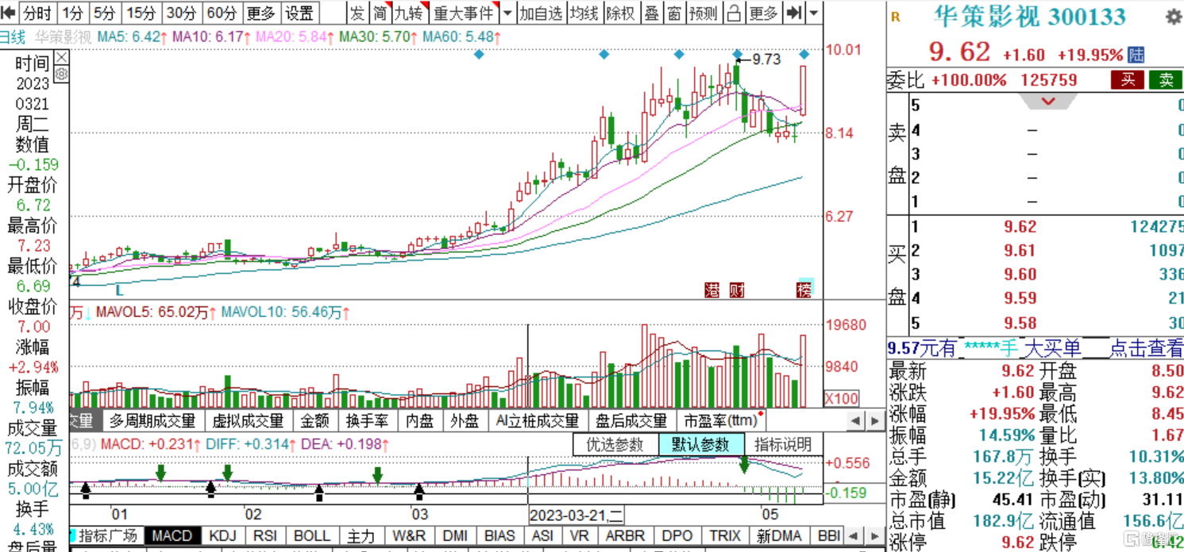This screenshot has width=1184, height=552.
Task: Open the 更多 dropdown beside the lock icon
Action: tap(764, 13)
